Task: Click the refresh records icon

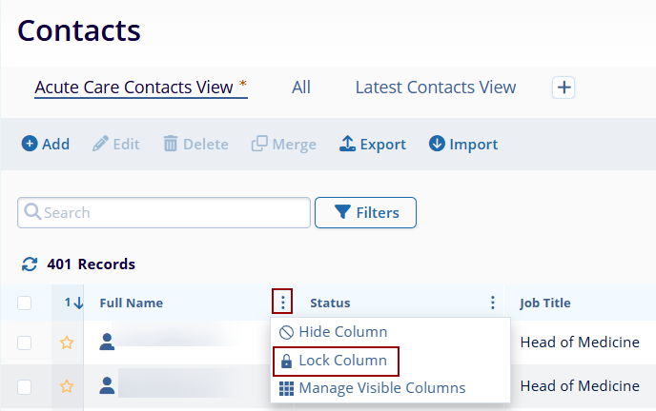Action: pyautogui.click(x=30, y=264)
